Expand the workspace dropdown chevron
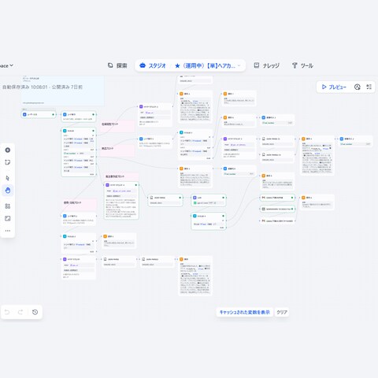This screenshot has width=378, height=378. [x=11, y=65]
